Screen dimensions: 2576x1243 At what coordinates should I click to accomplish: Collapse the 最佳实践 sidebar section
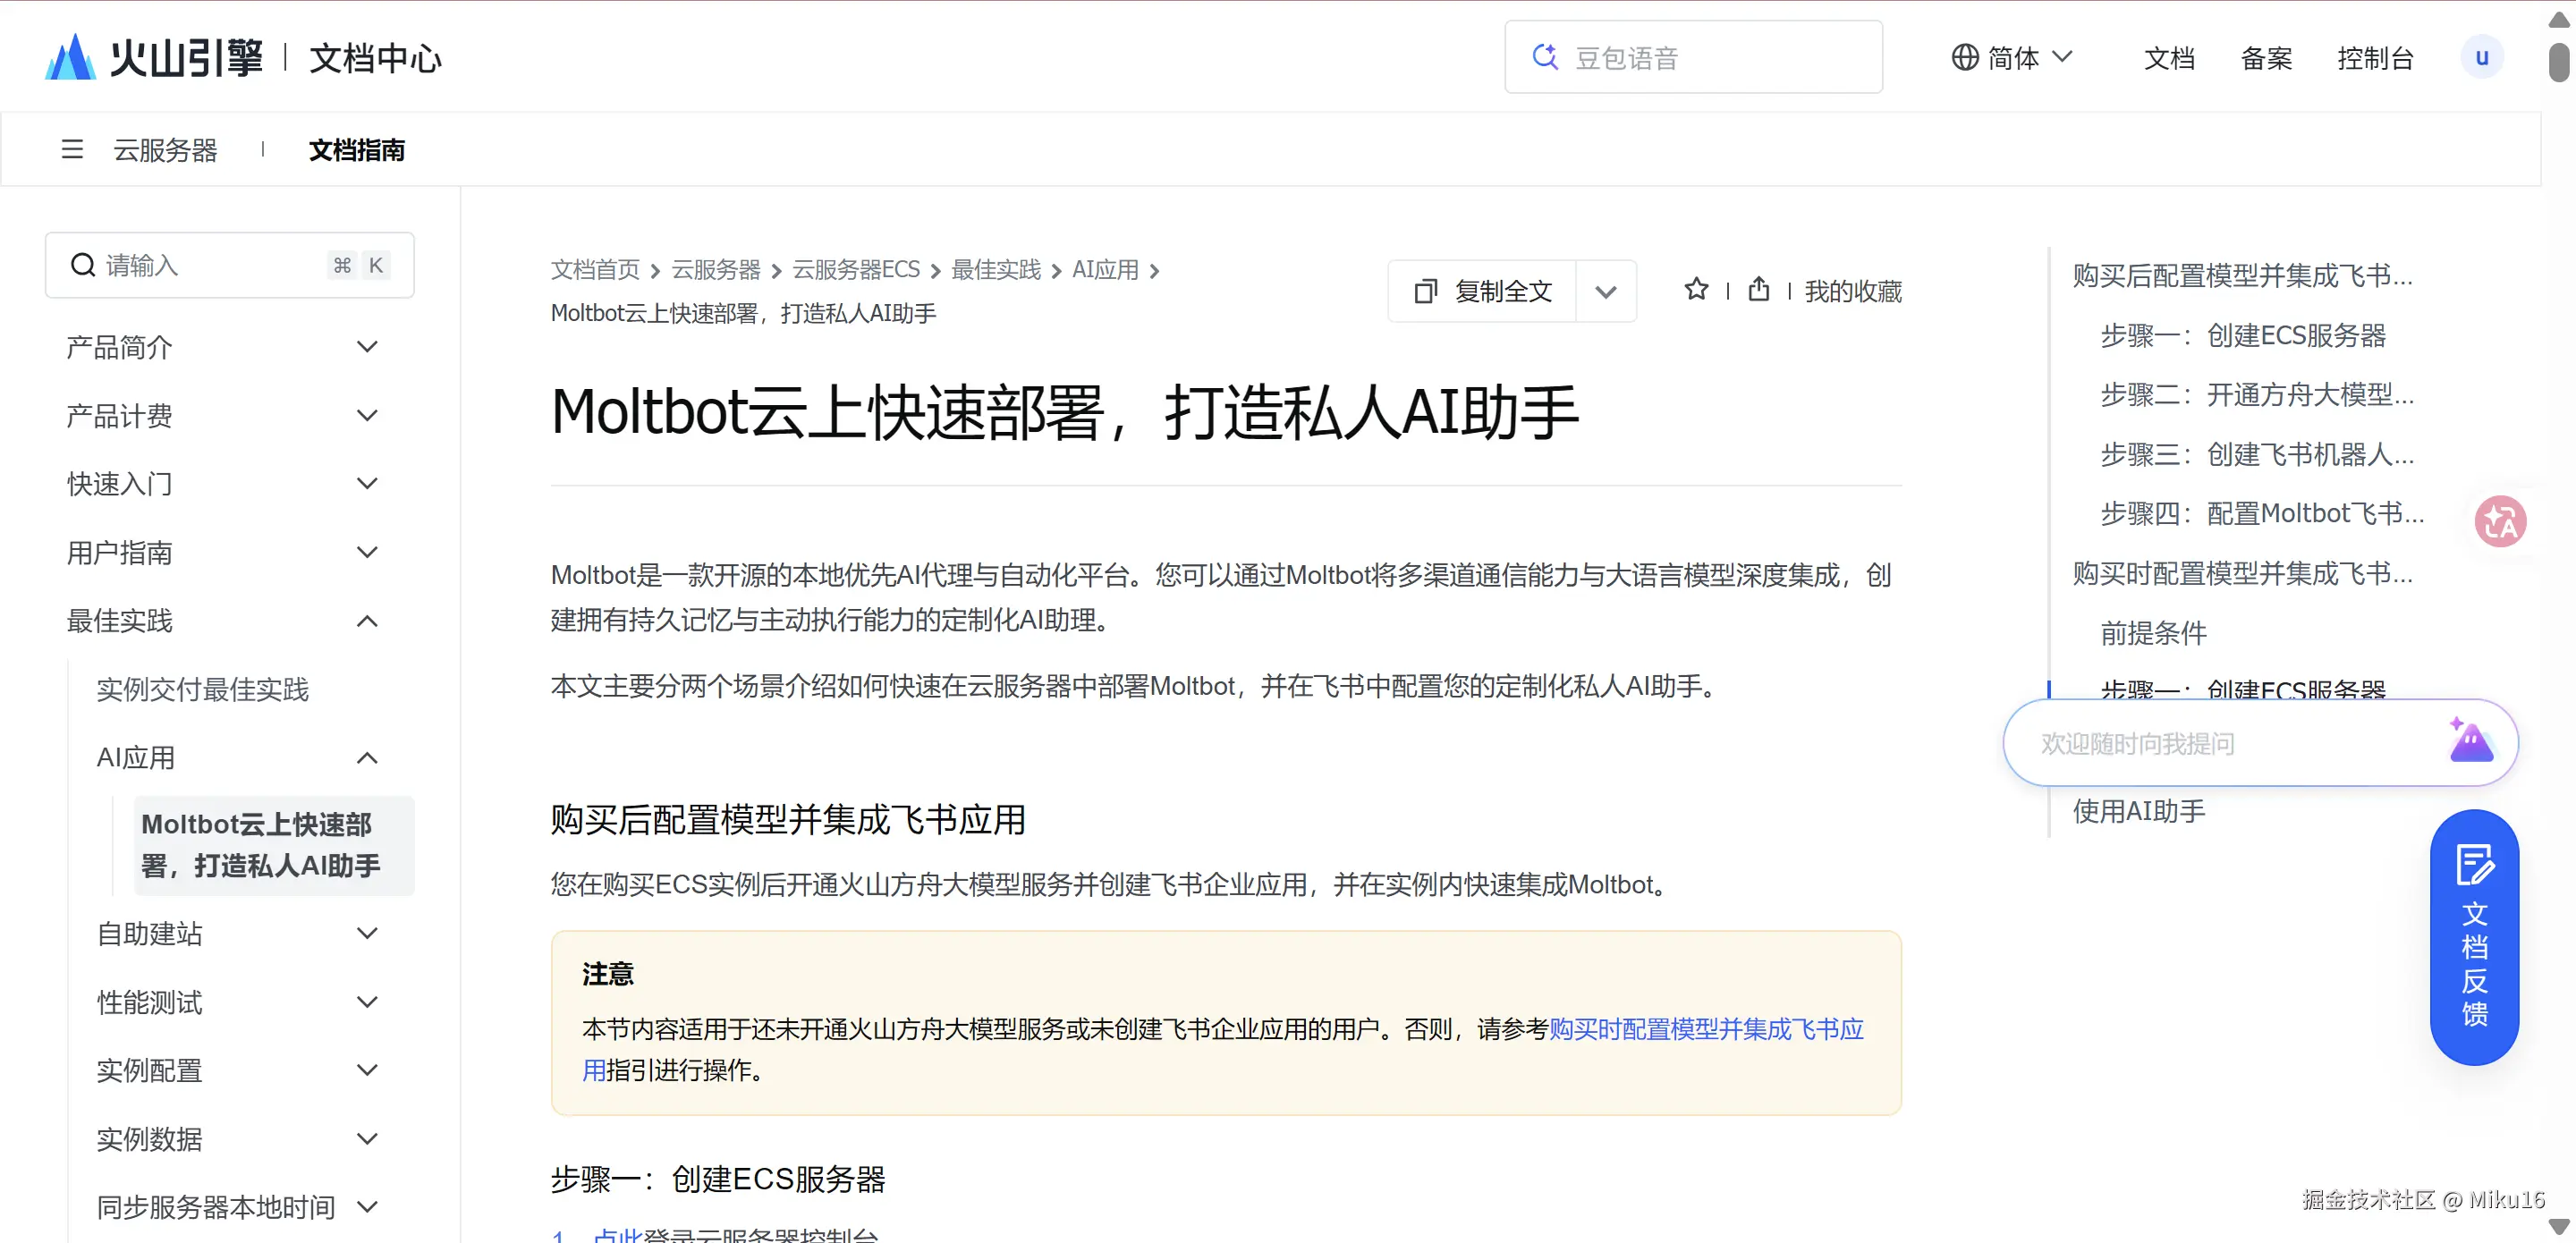[367, 621]
